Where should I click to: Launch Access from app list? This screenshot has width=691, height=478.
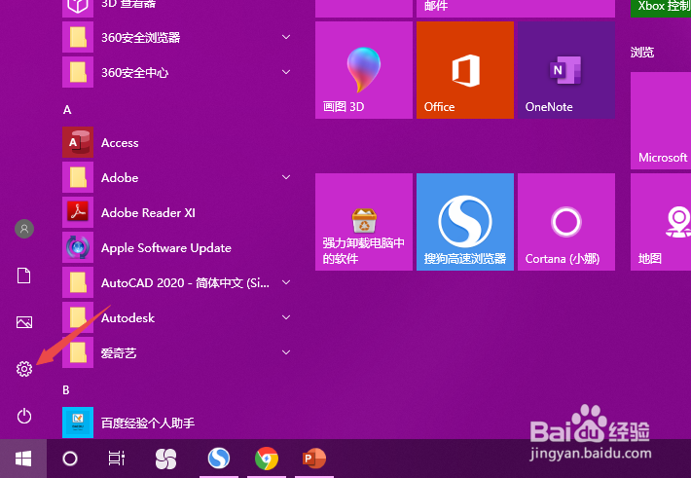[x=176, y=142]
